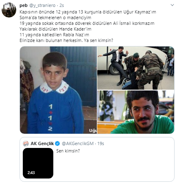Click the line mentioning Rabia Naz
177x183 pixels.
tap(54, 35)
